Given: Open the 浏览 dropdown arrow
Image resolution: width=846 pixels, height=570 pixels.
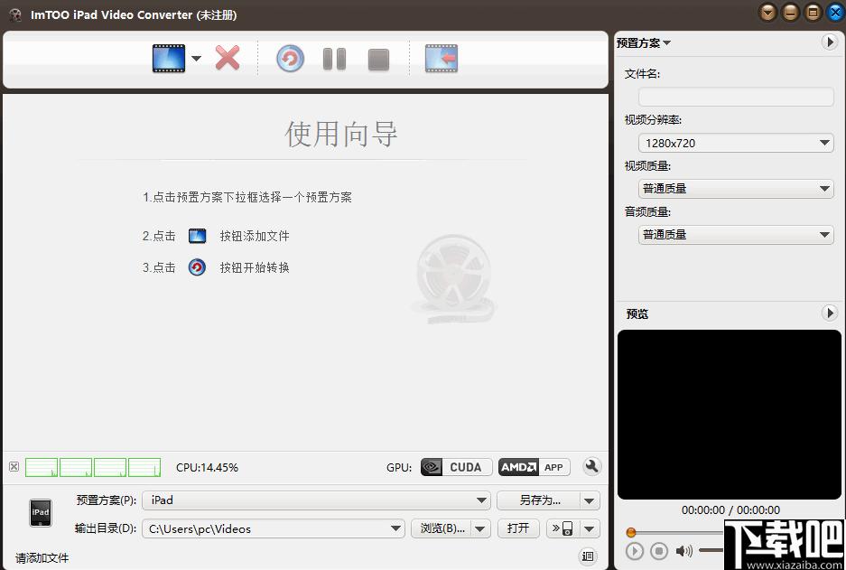Looking at the screenshot, I should click(x=480, y=529).
